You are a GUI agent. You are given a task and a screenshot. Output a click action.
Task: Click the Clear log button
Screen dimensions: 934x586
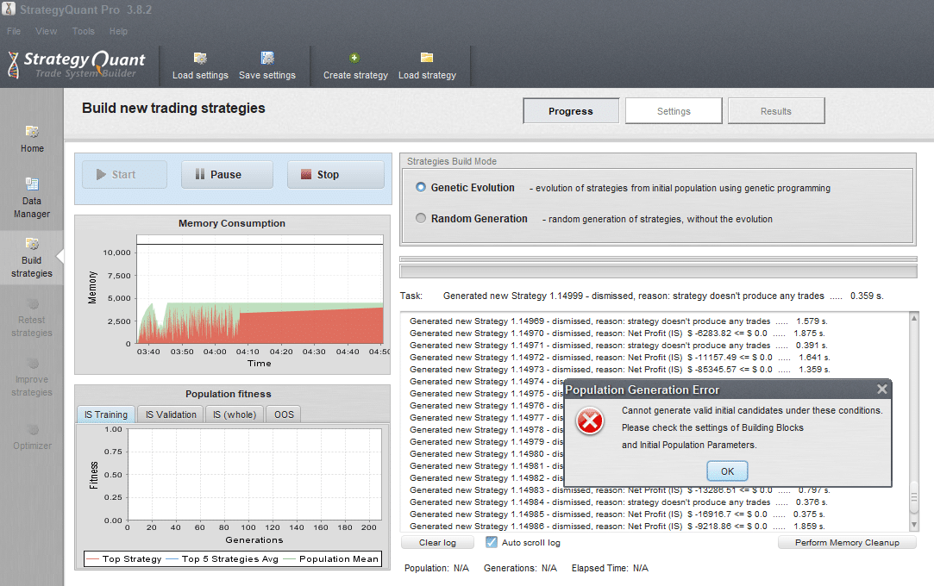click(437, 542)
